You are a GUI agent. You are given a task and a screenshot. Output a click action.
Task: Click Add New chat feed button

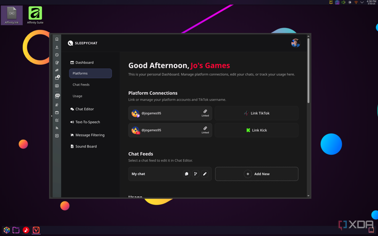click(x=256, y=174)
